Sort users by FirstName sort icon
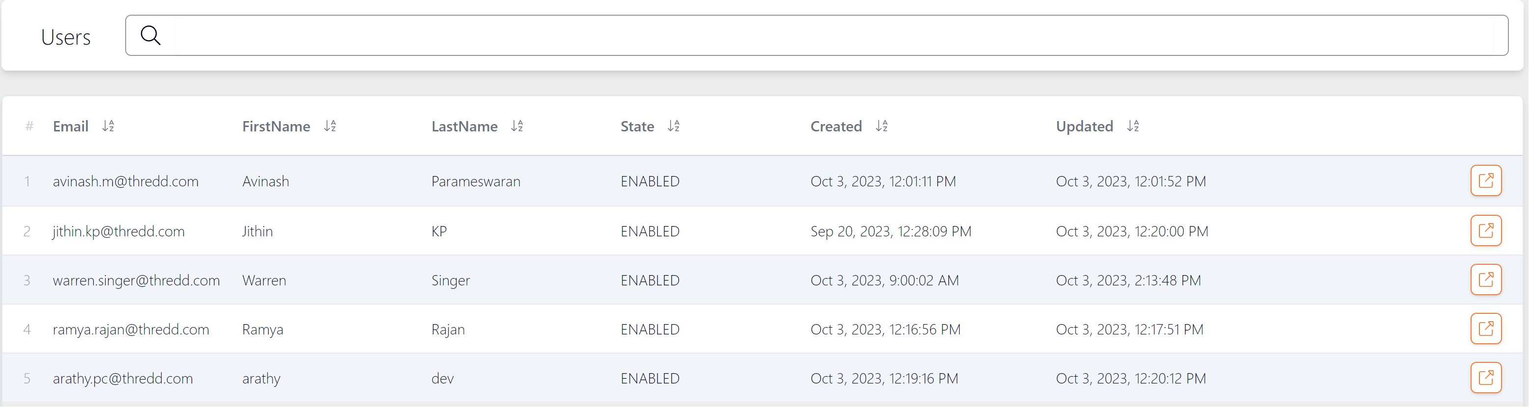This screenshot has width=1529, height=407. click(x=330, y=126)
